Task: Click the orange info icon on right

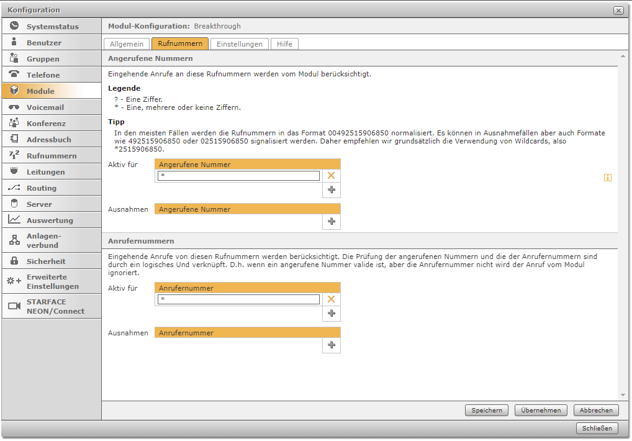Action: (x=608, y=178)
